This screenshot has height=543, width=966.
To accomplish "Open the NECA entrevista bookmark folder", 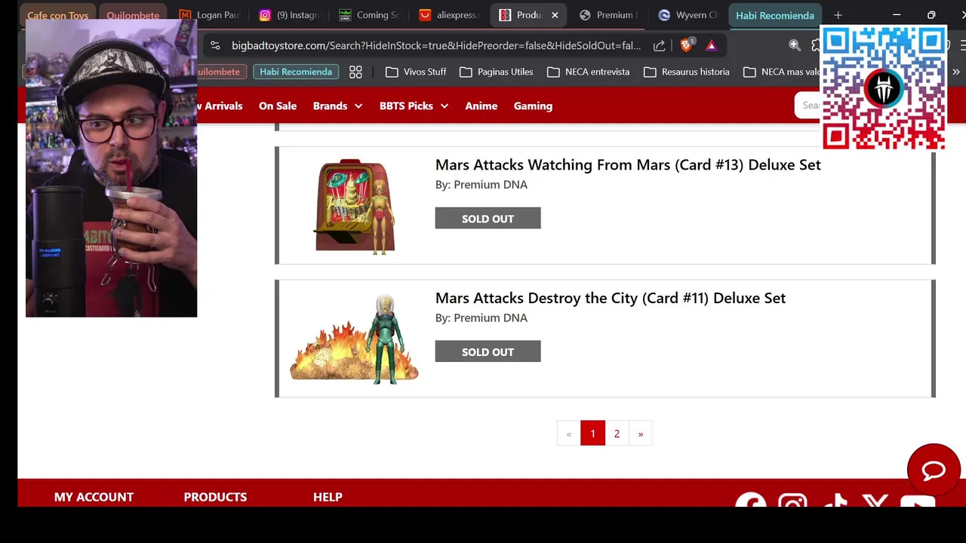I will click(588, 72).
